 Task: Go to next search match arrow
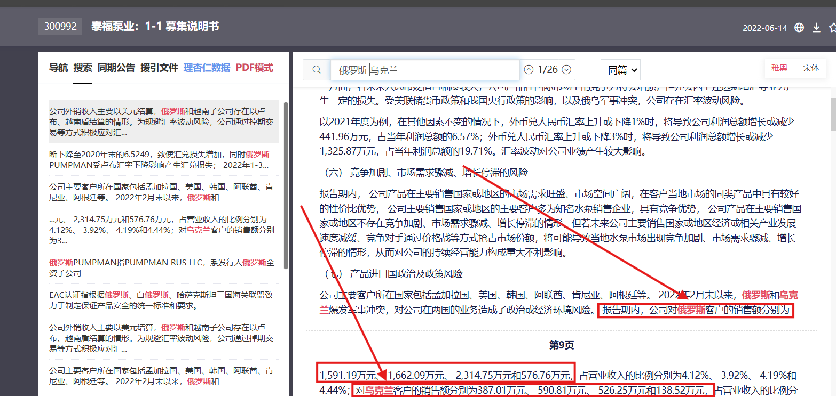point(567,70)
